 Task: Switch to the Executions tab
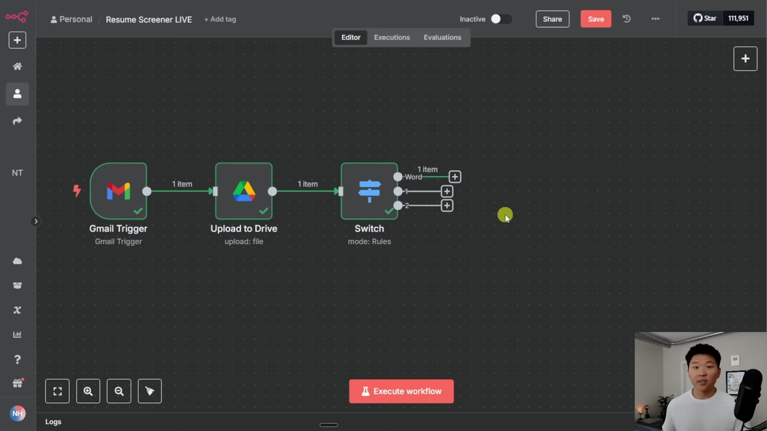pos(392,38)
